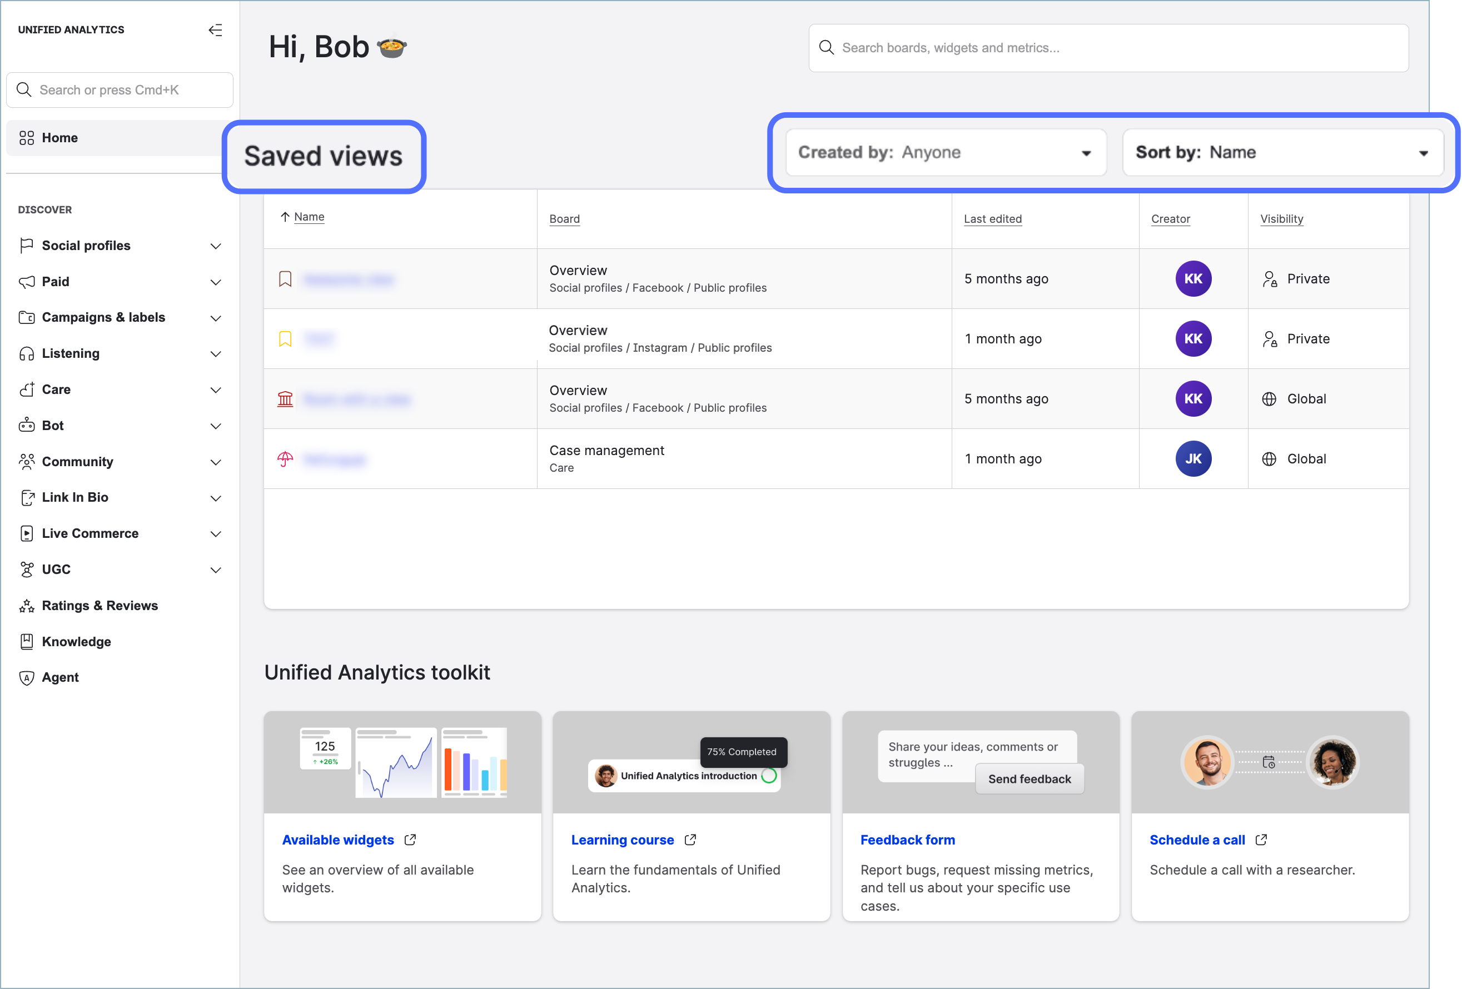Image resolution: width=1462 pixels, height=989 pixels.
Task: Click the Ratings & Reviews stars icon
Action: [27, 606]
